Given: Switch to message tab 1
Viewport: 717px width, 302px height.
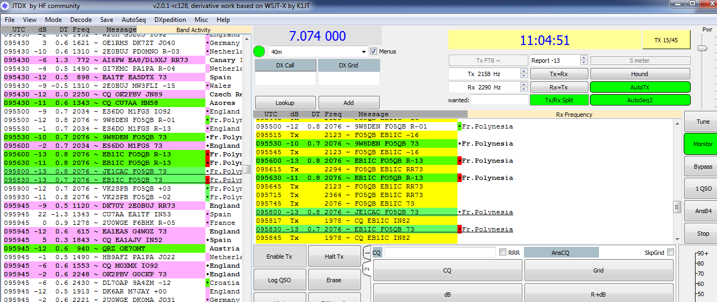Looking at the screenshot, I should tap(367, 252).
